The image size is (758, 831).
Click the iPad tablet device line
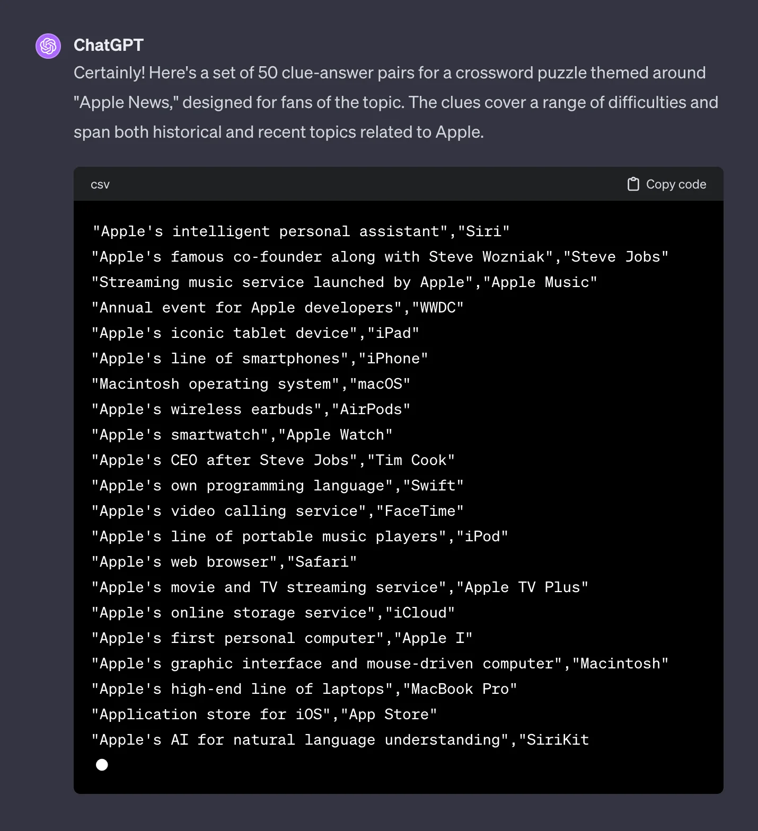(x=255, y=333)
